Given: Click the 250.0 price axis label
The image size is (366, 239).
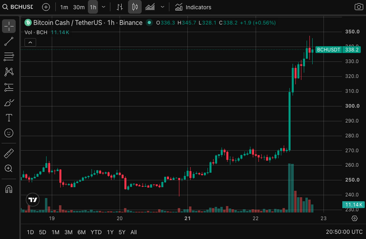Looking at the screenshot, I should coord(352,180).
